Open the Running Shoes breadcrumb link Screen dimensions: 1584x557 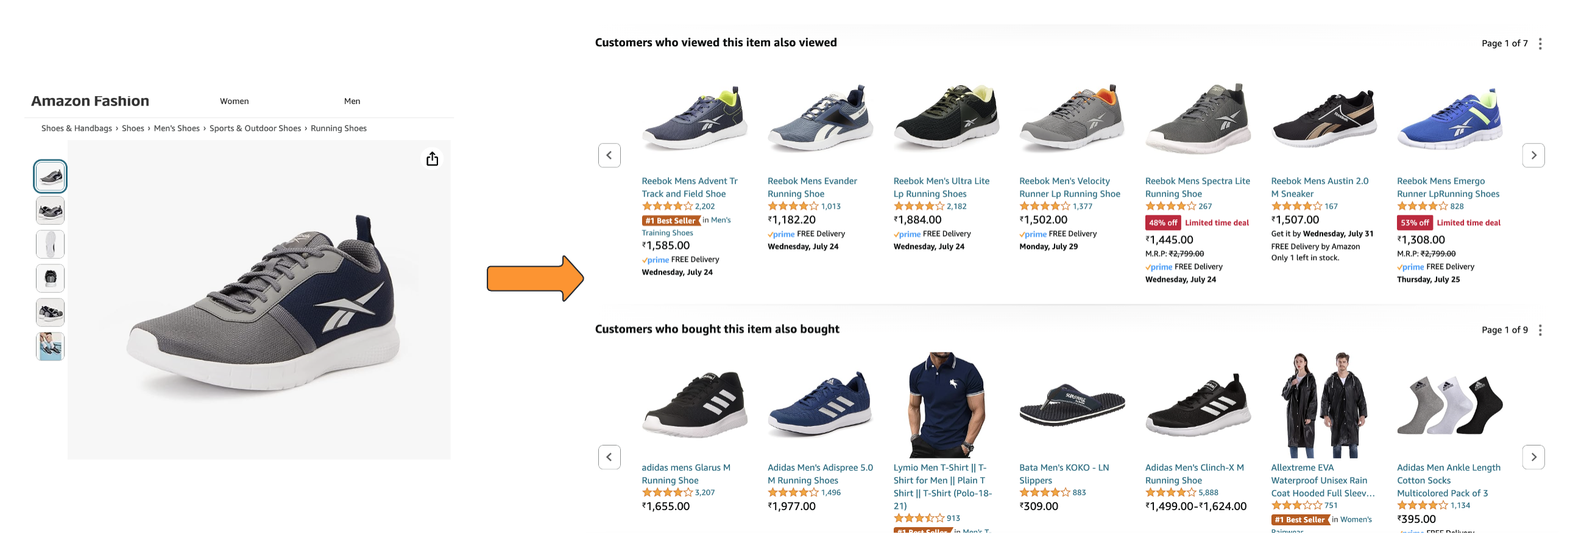338,128
